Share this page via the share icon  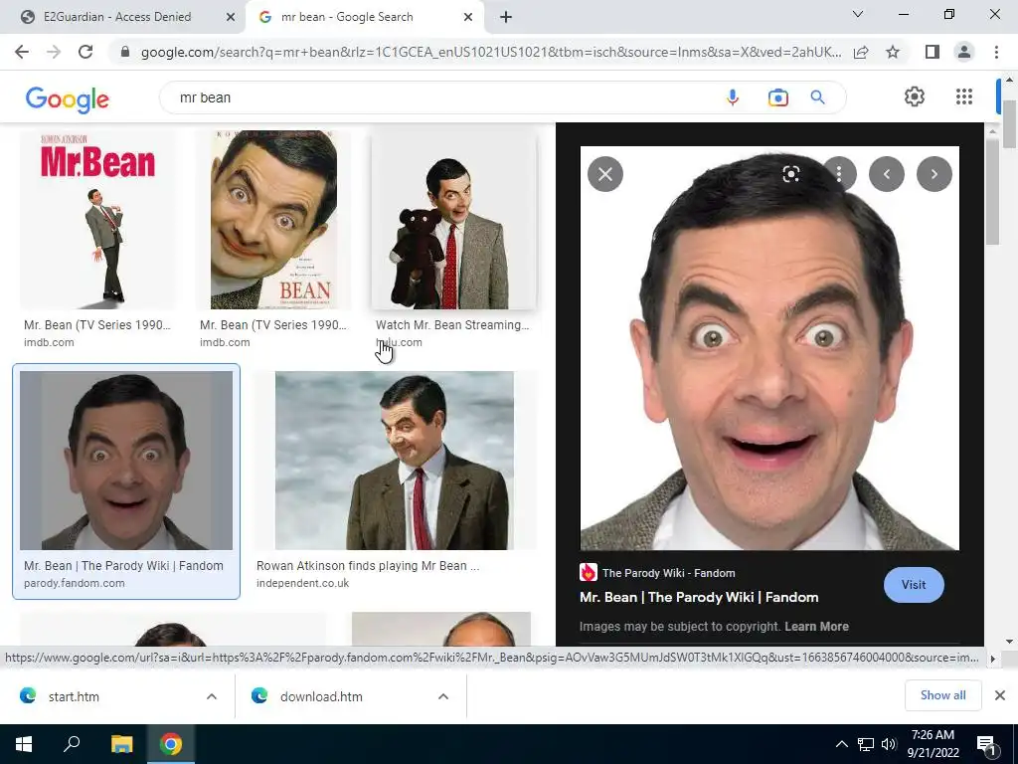[861, 52]
